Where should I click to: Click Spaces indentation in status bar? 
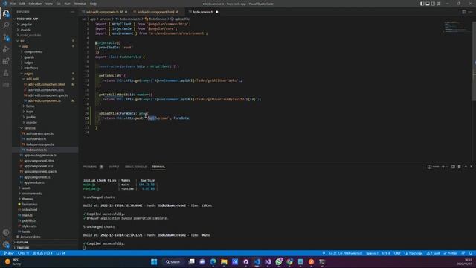click(372, 253)
